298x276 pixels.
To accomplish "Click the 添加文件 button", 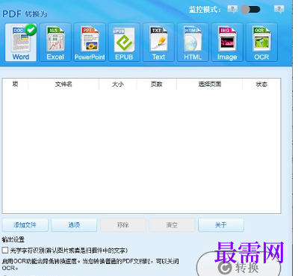I will 25,225.
